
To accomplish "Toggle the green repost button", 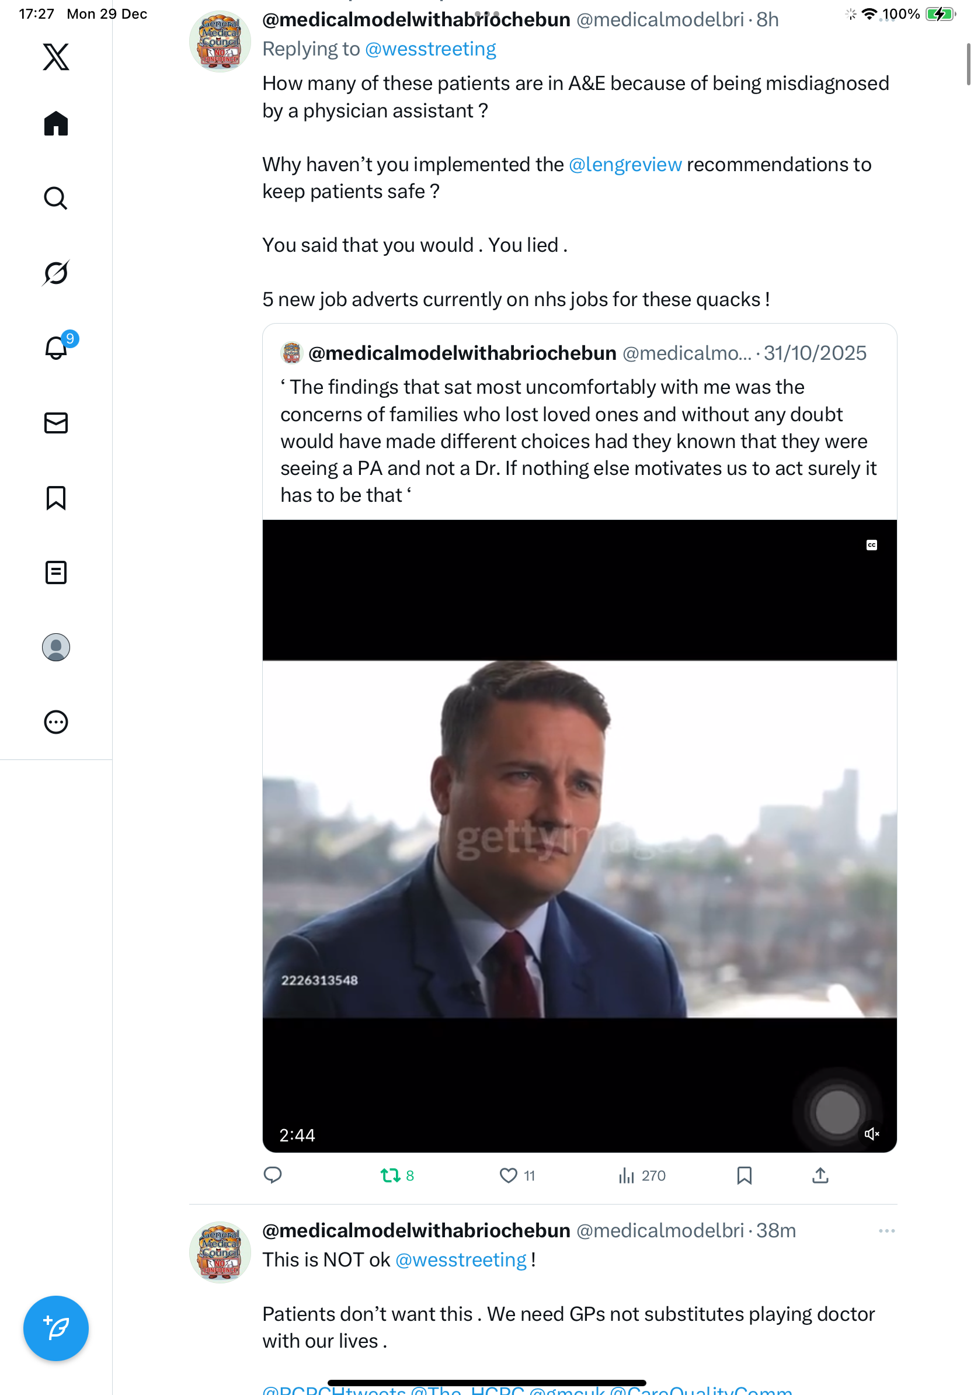I will click(x=391, y=1176).
